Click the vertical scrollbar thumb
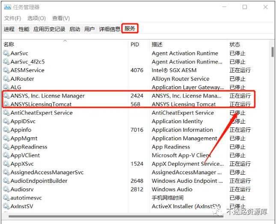Viewport: 276px width, 224px height. coord(273,52)
